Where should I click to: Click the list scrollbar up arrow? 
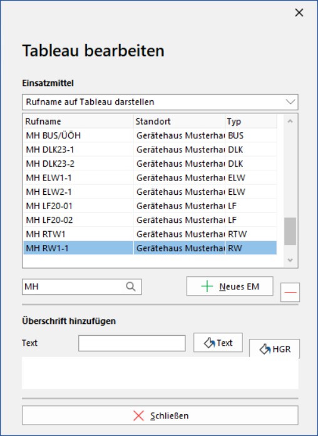point(290,122)
